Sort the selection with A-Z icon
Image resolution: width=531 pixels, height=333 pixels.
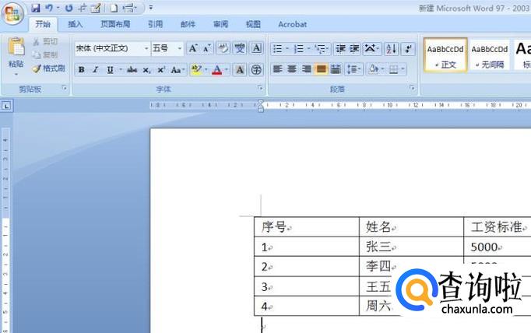[392, 48]
